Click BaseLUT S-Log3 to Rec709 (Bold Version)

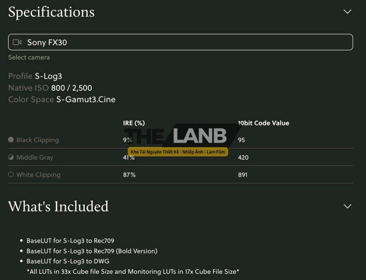point(91,251)
